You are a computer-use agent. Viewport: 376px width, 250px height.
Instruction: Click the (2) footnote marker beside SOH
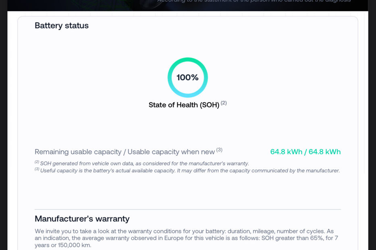click(224, 103)
